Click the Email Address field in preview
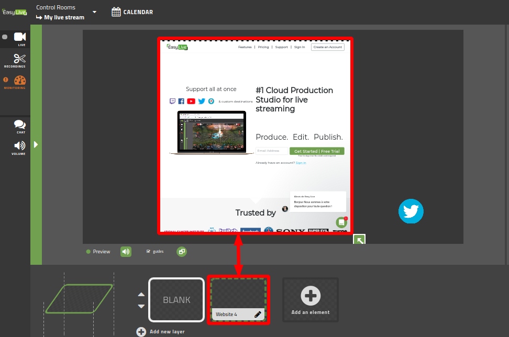The image size is (509, 337). (272, 151)
